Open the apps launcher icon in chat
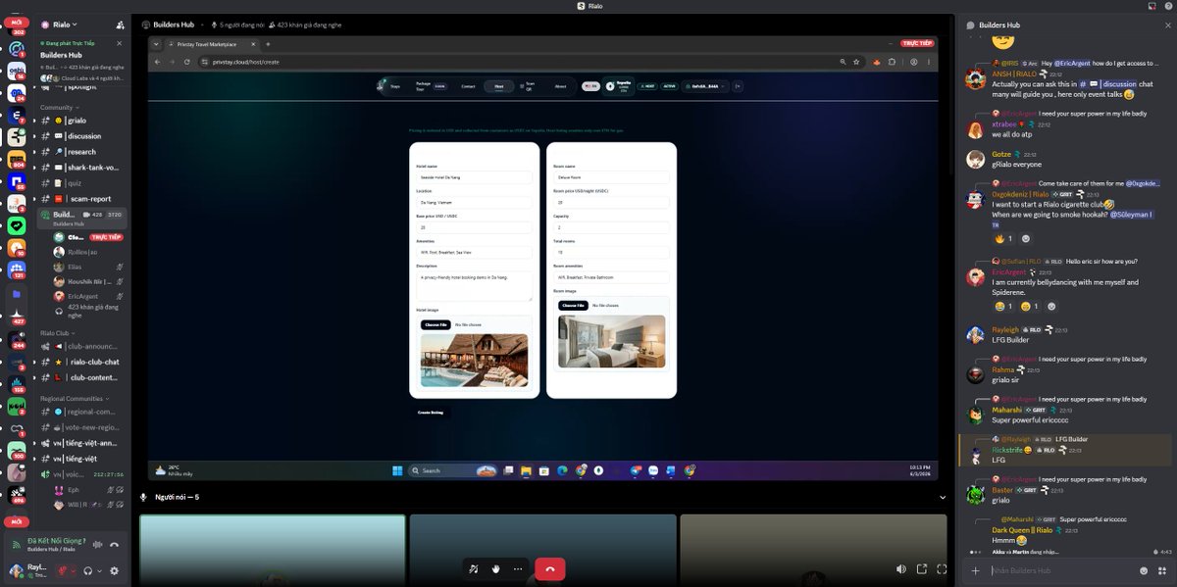The height and width of the screenshot is (587, 1177). click(1161, 570)
